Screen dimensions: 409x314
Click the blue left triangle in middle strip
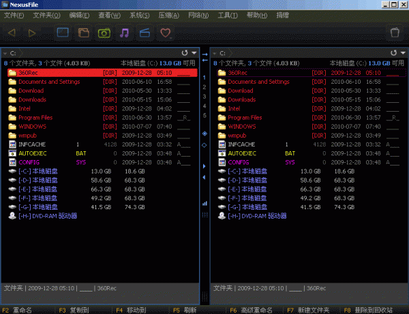click(204, 178)
